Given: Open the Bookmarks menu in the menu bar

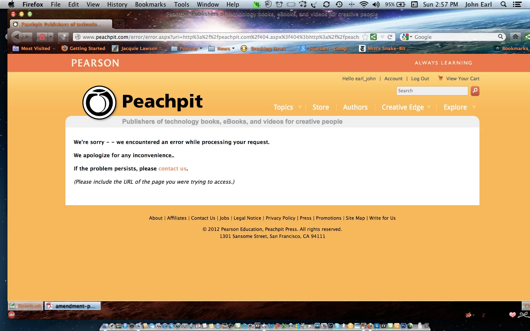Looking at the screenshot, I should [x=150, y=5].
